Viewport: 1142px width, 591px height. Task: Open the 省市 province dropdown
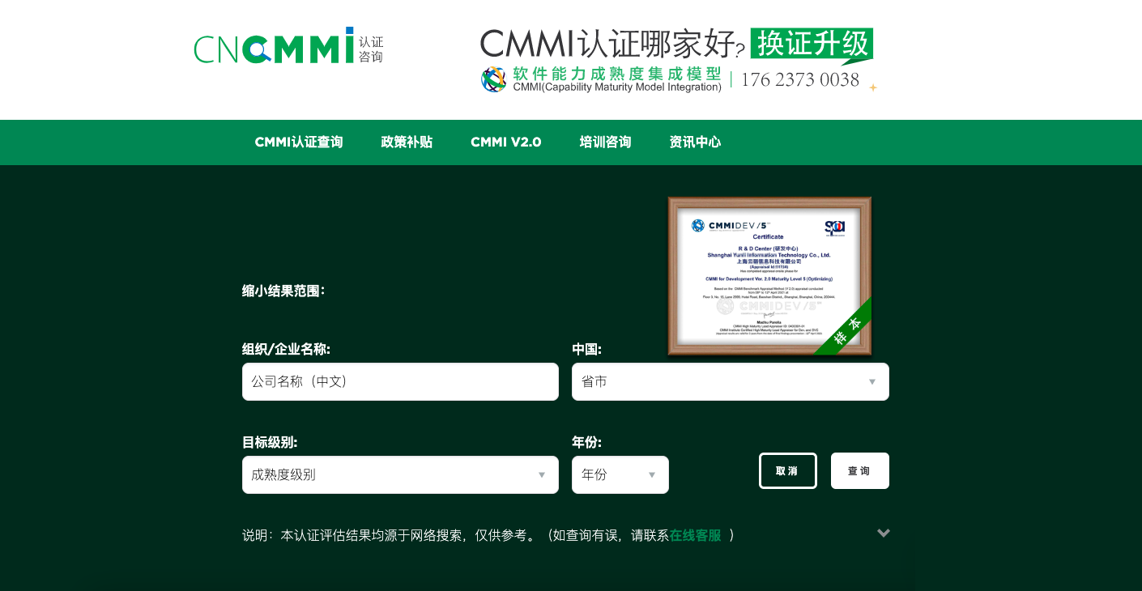(x=731, y=381)
